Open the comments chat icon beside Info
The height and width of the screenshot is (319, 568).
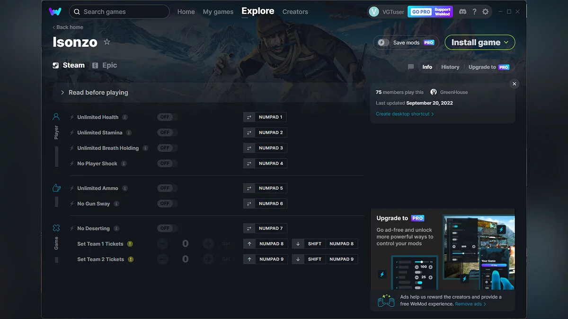point(411,67)
